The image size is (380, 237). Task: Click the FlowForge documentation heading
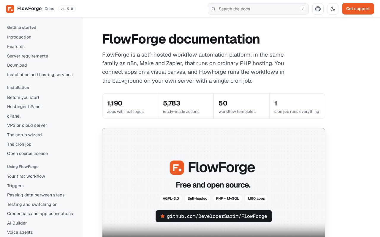point(181,39)
